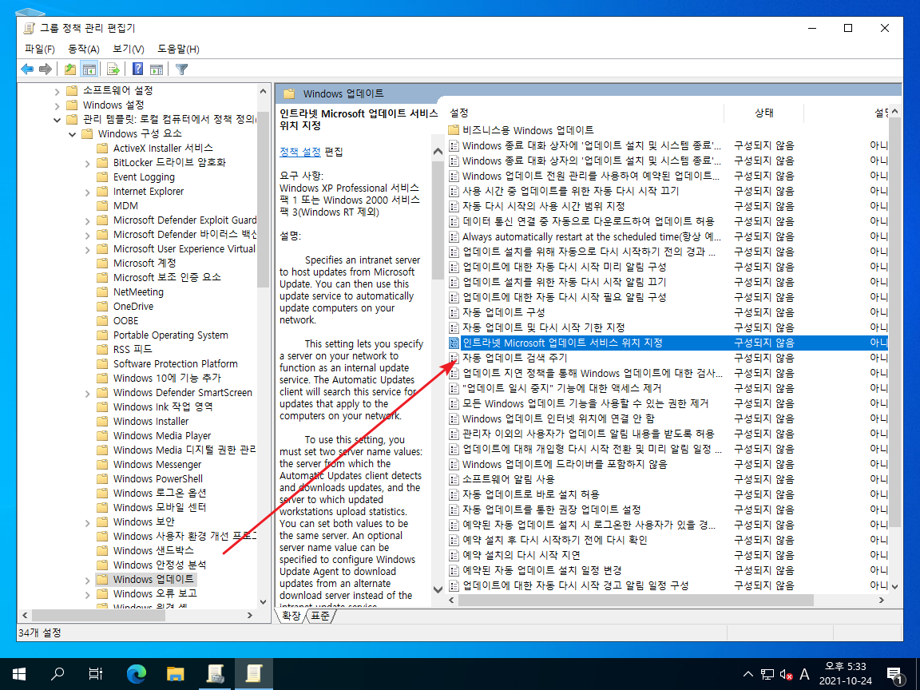Expand the Windows 보안 tree node
The height and width of the screenshot is (690, 920).
[x=87, y=522]
